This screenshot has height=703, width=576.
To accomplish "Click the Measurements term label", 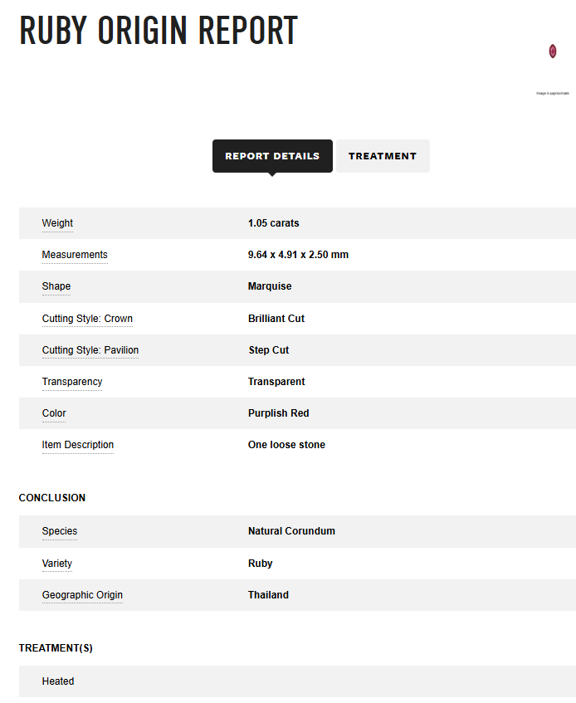I will click(75, 255).
